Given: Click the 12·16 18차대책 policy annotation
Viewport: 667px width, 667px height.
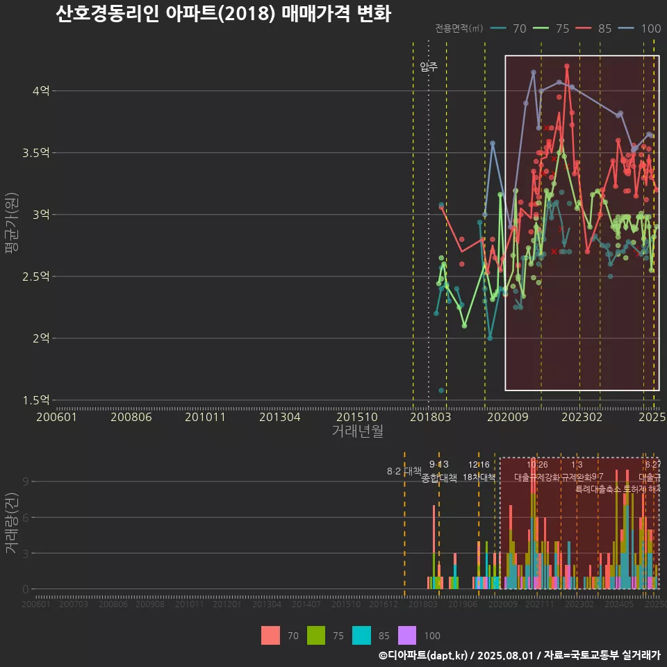Looking at the screenshot, I should tap(479, 471).
